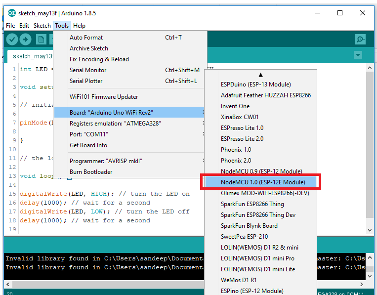
Task: Select the sketch_may13f tab
Action: (30, 56)
